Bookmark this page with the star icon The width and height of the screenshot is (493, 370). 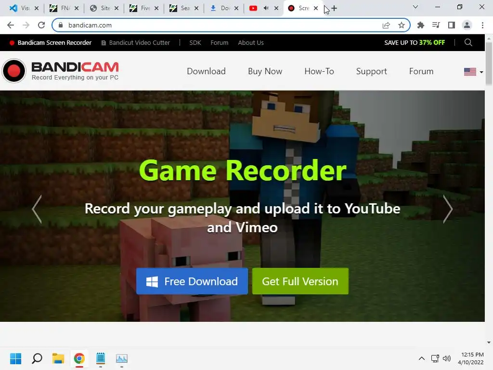pos(402,25)
